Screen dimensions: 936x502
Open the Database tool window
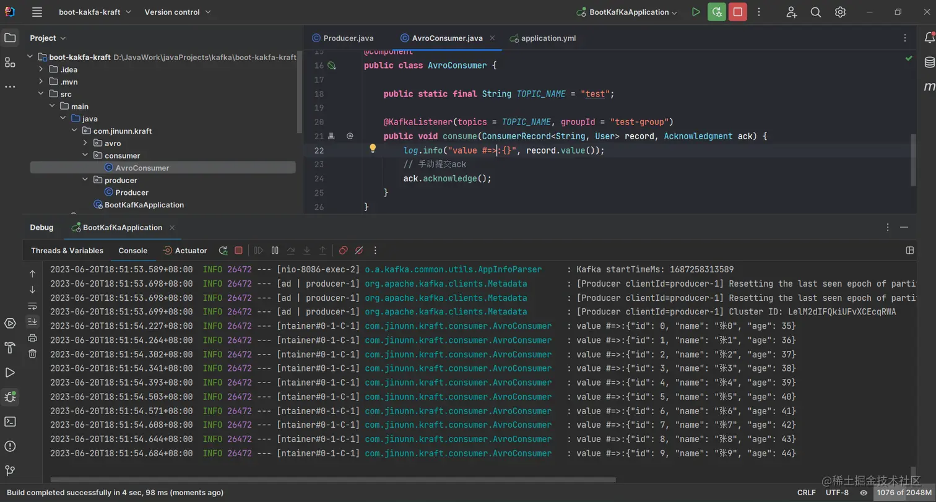point(929,62)
